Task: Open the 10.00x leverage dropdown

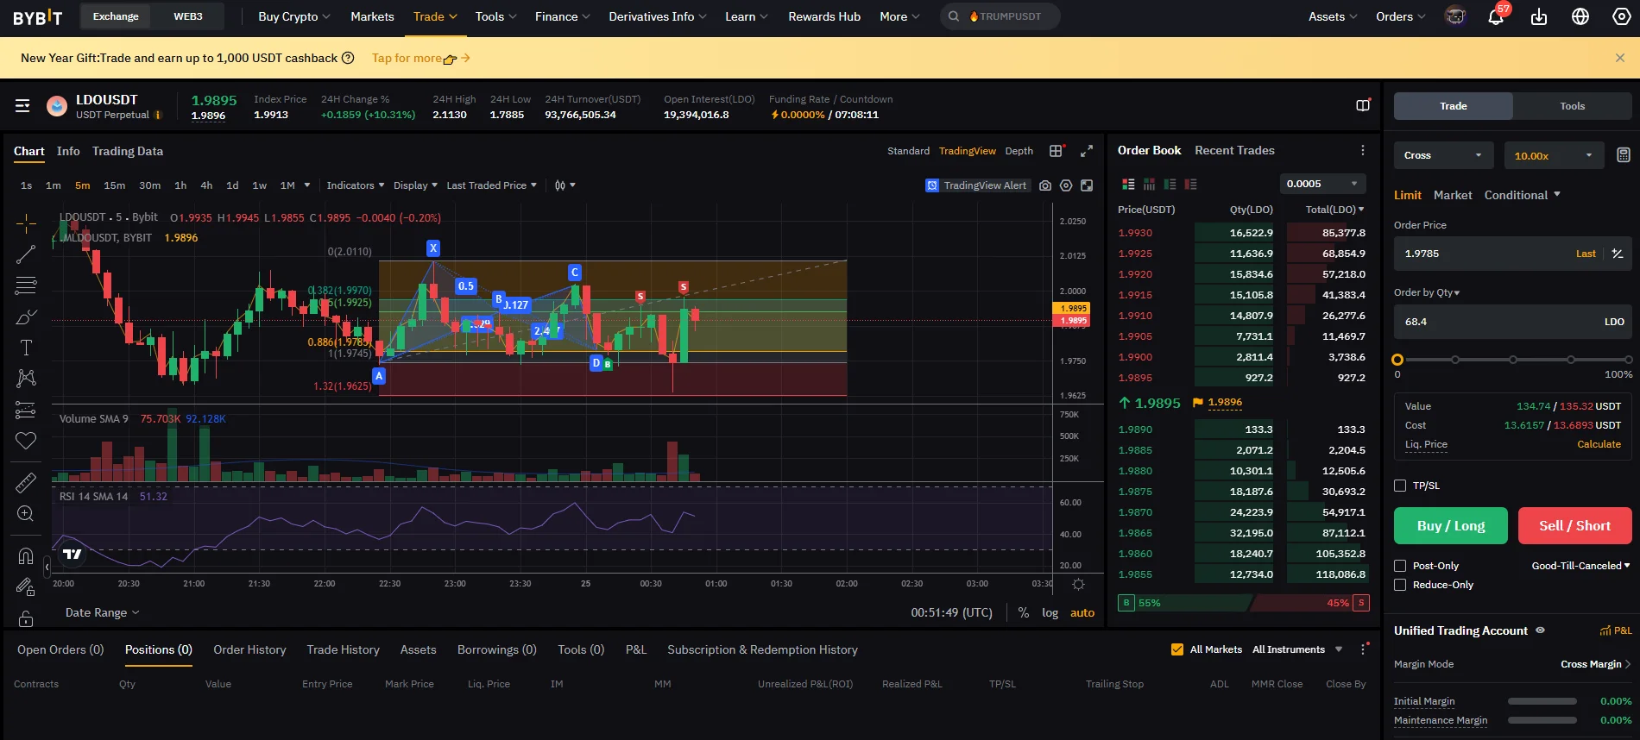Action: (1554, 155)
